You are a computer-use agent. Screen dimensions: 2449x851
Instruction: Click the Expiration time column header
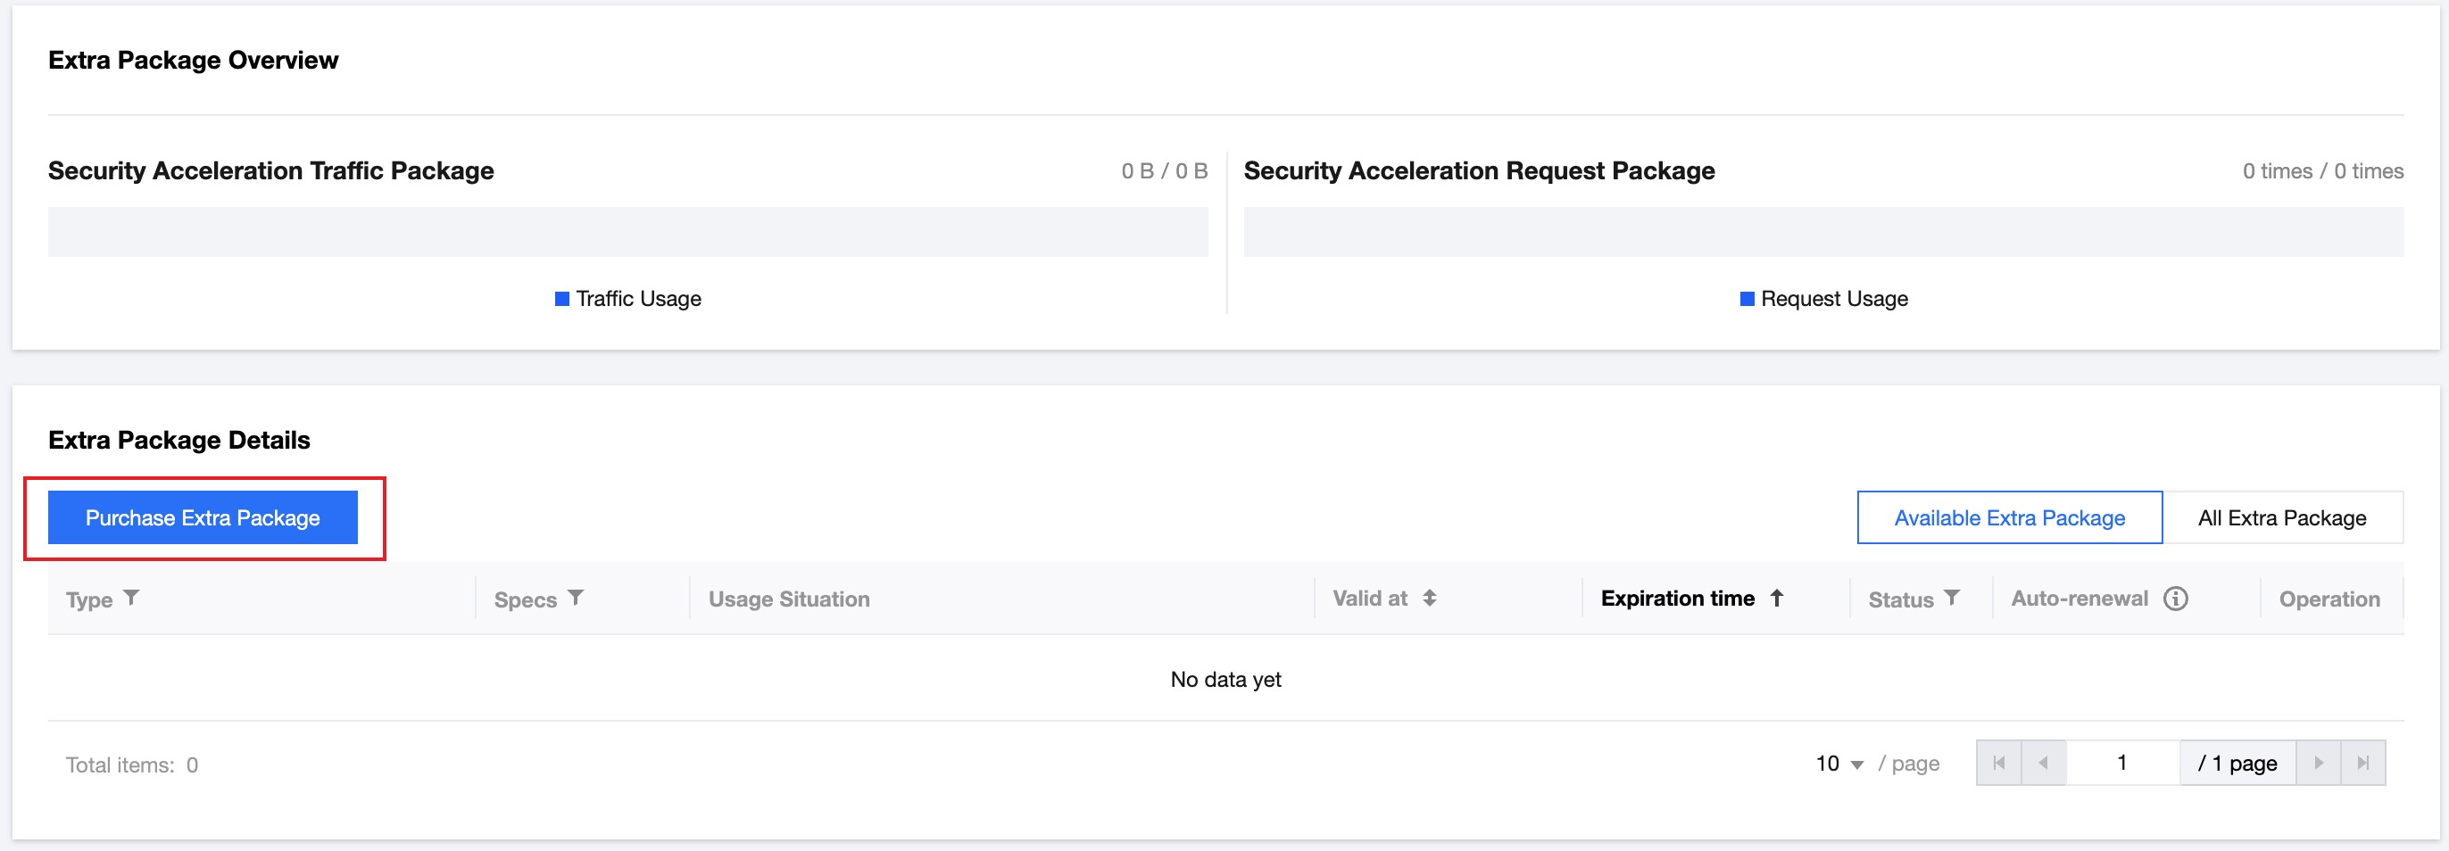(x=1677, y=599)
